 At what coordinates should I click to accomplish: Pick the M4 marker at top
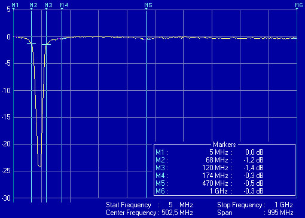[64, 5]
